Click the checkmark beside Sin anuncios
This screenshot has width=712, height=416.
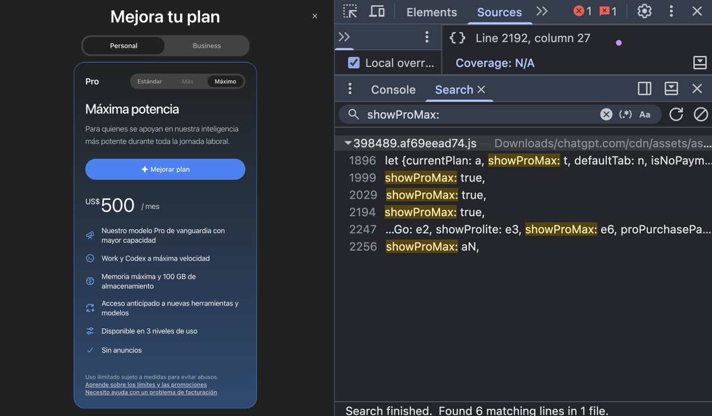(x=90, y=350)
